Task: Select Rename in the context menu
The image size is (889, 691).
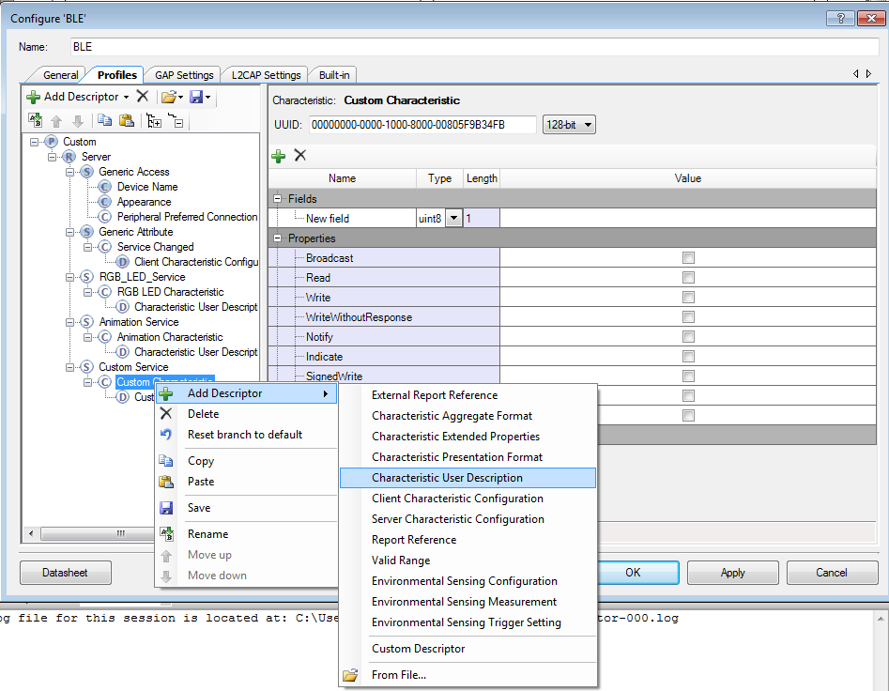Action: point(247,534)
